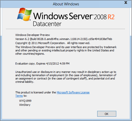
Task: Click the OK button
Action: 107,114
